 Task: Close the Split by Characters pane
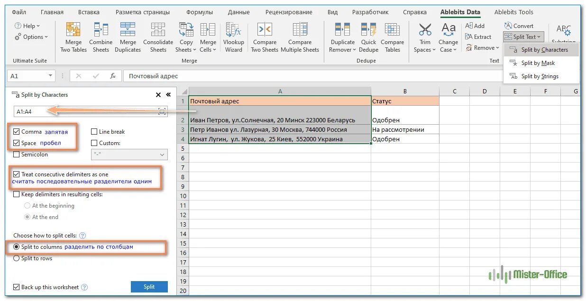click(x=158, y=95)
